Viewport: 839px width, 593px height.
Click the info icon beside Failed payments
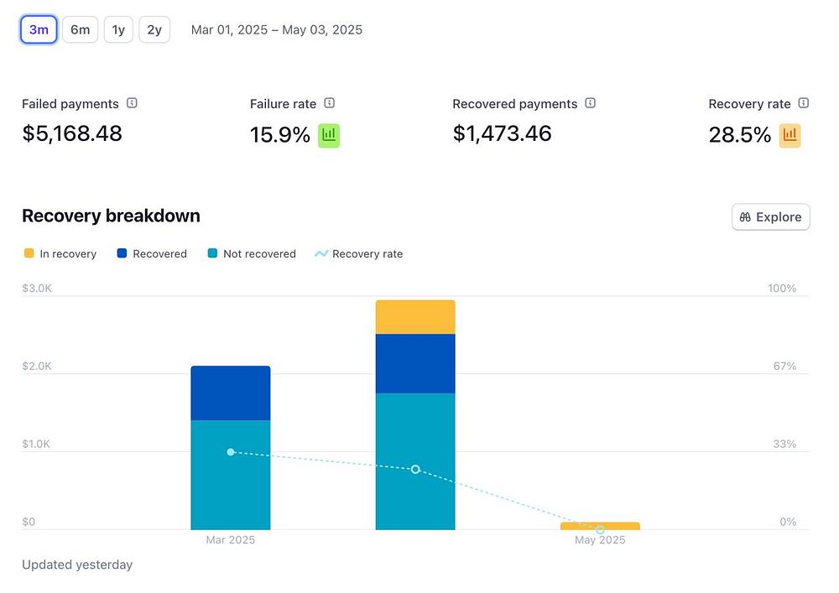[x=132, y=103]
